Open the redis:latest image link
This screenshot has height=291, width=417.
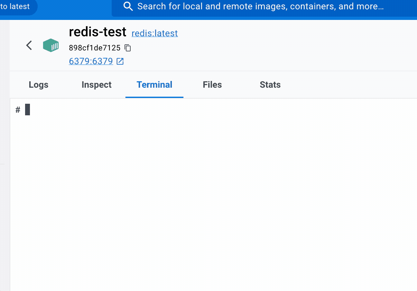155,33
